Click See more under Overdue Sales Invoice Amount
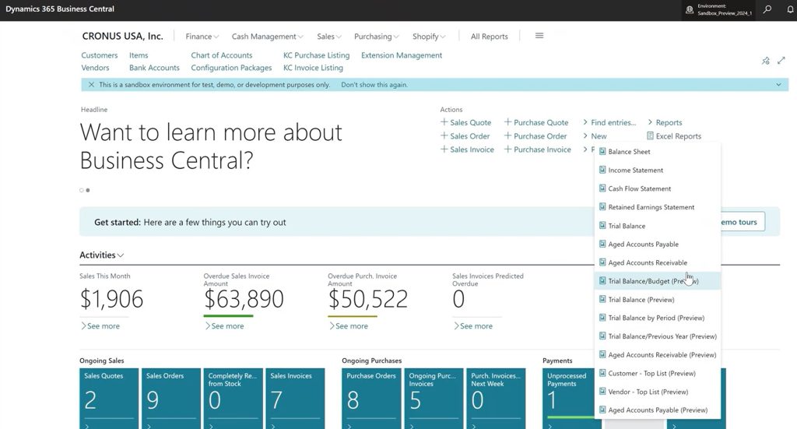 tap(227, 326)
